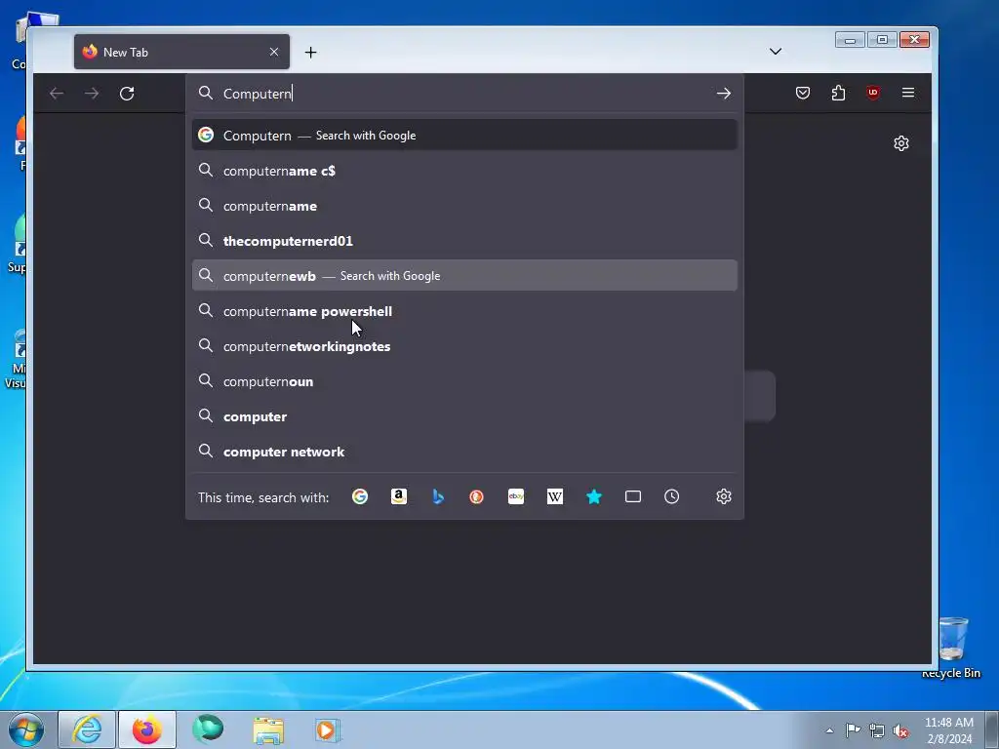The image size is (999, 749).
Task: Search history using the clock icon
Action: click(x=671, y=496)
